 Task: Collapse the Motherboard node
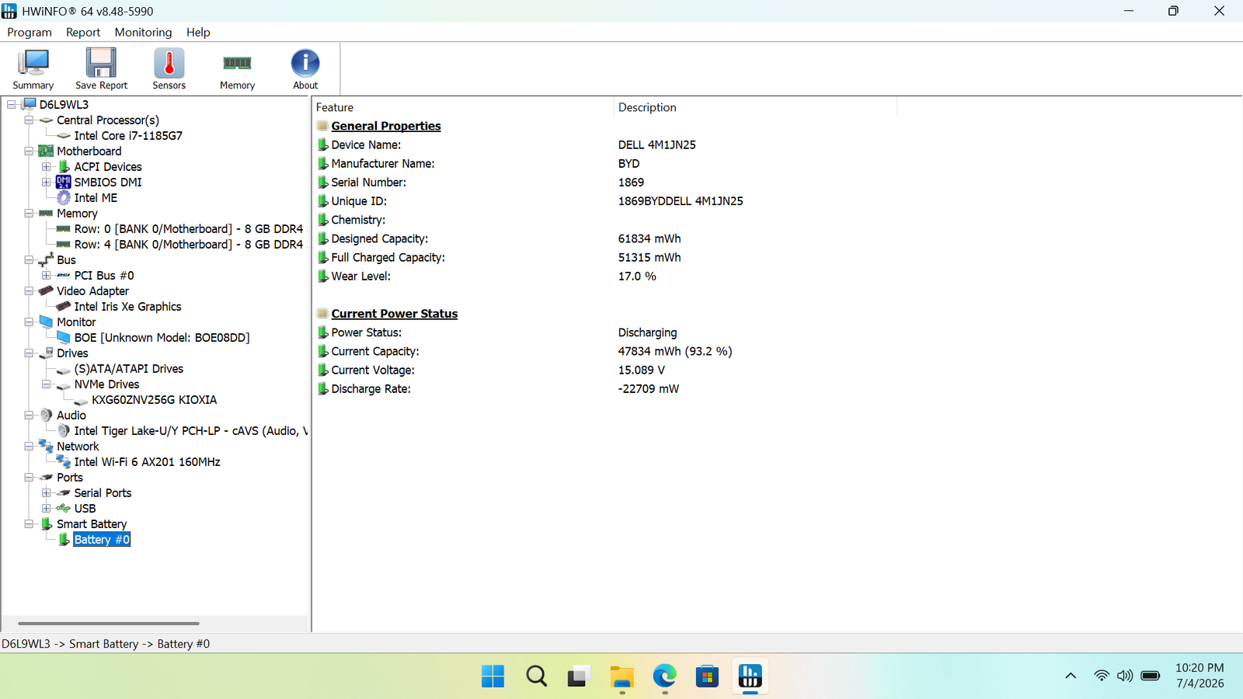click(29, 151)
